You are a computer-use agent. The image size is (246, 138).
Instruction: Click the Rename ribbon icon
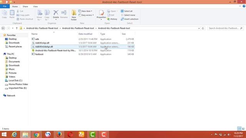[64, 14]
